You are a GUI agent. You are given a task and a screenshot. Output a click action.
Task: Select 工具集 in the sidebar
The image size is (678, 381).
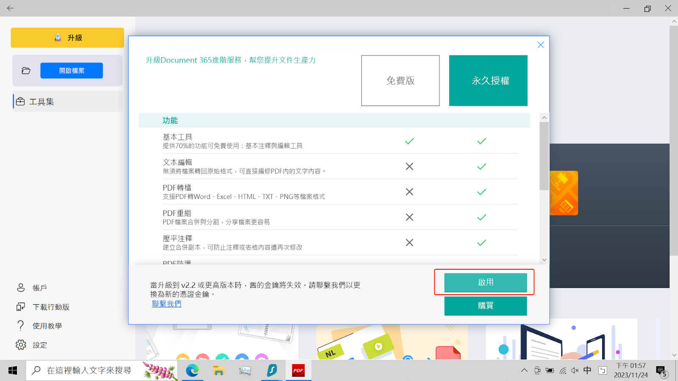coord(68,102)
